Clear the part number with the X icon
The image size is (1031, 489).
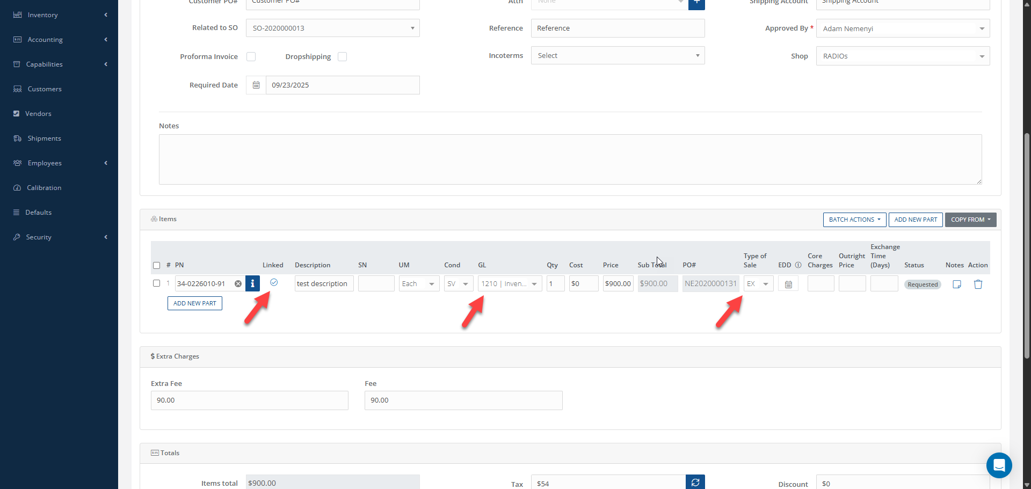[238, 284]
